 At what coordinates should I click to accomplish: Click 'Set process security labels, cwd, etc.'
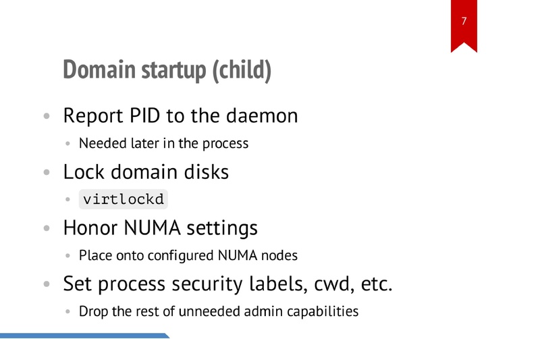pyautogui.click(x=227, y=284)
